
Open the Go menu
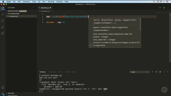(39, 2)
